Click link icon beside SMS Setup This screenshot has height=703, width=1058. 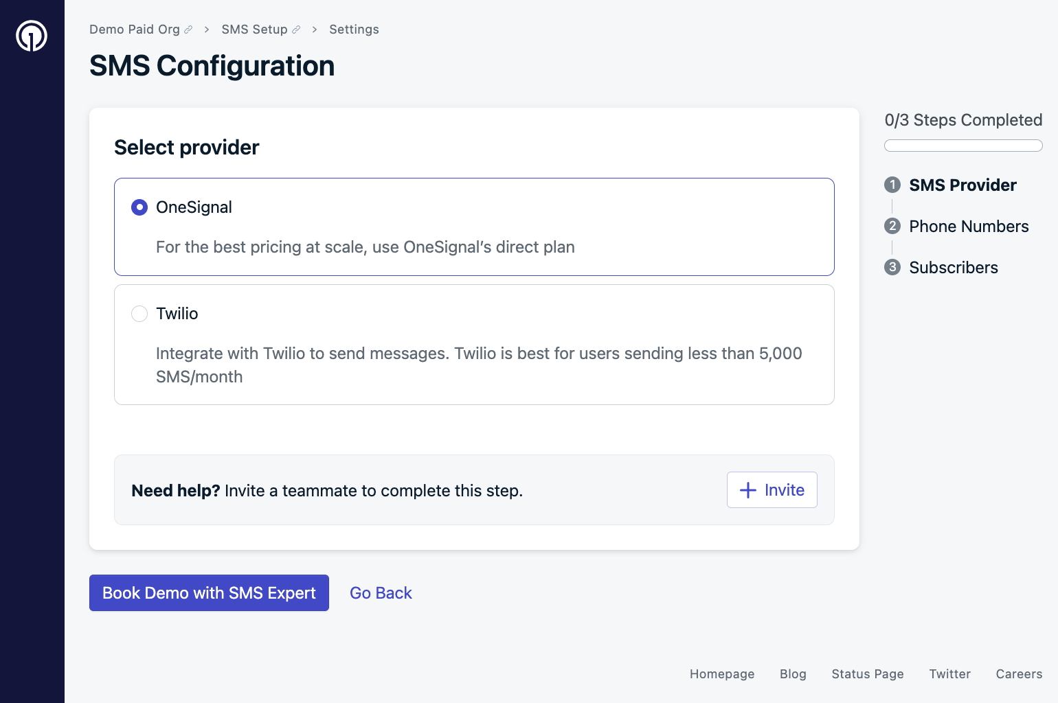pos(296,30)
